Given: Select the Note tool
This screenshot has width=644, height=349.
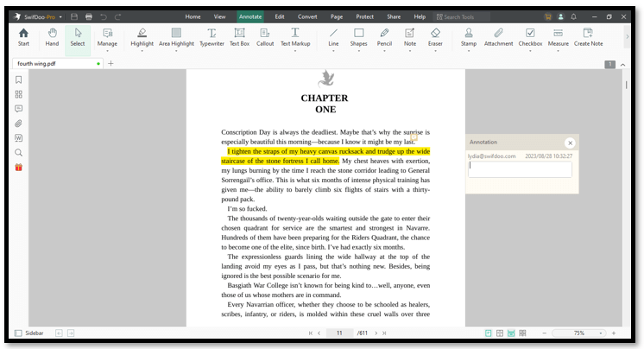Looking at the screenshot, I should tap(410, 36).
